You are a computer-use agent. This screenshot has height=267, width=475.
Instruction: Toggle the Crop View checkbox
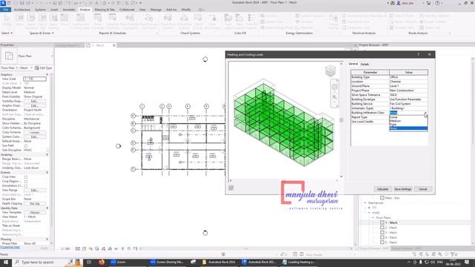26,177
